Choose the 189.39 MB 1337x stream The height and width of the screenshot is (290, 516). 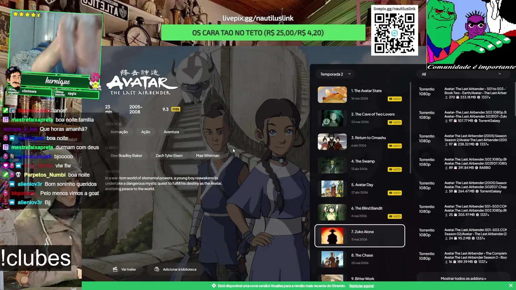tap(462, 257)
